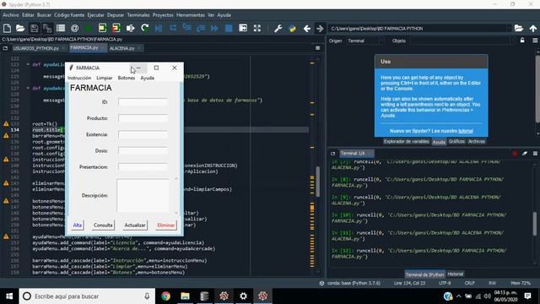Open the Origen source dropdown
540x304 pixels.
coord(364,41)
